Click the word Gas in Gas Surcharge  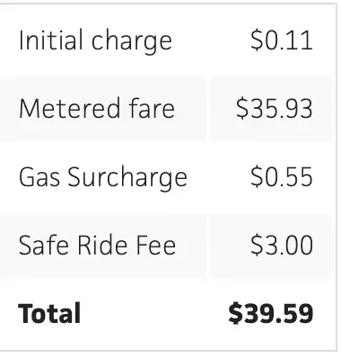[x=39, y=176]
